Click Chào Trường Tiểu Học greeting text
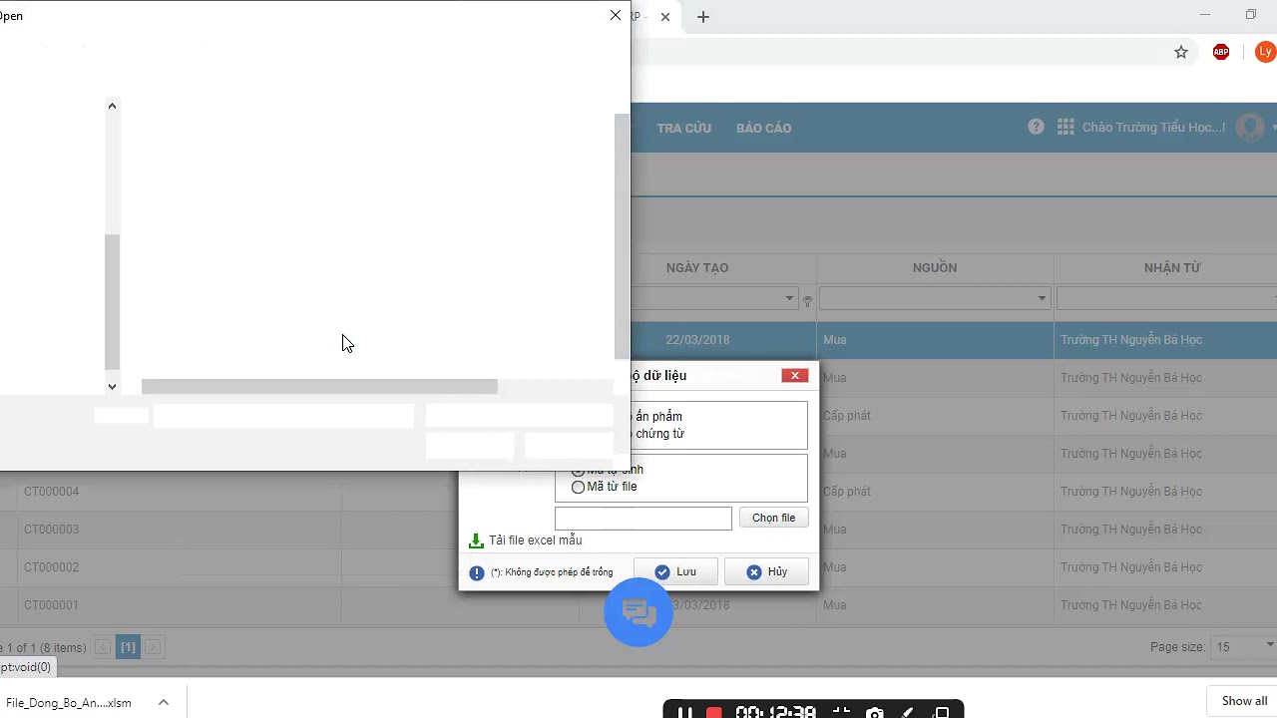Screen dimensions: 1277x718 [1153, 128]
